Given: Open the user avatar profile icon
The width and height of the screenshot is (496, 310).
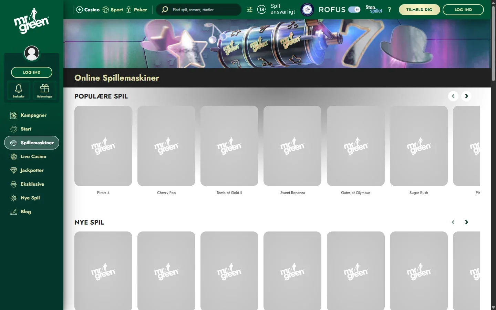Looking at the screenshot, I should (x=32, y=53).
